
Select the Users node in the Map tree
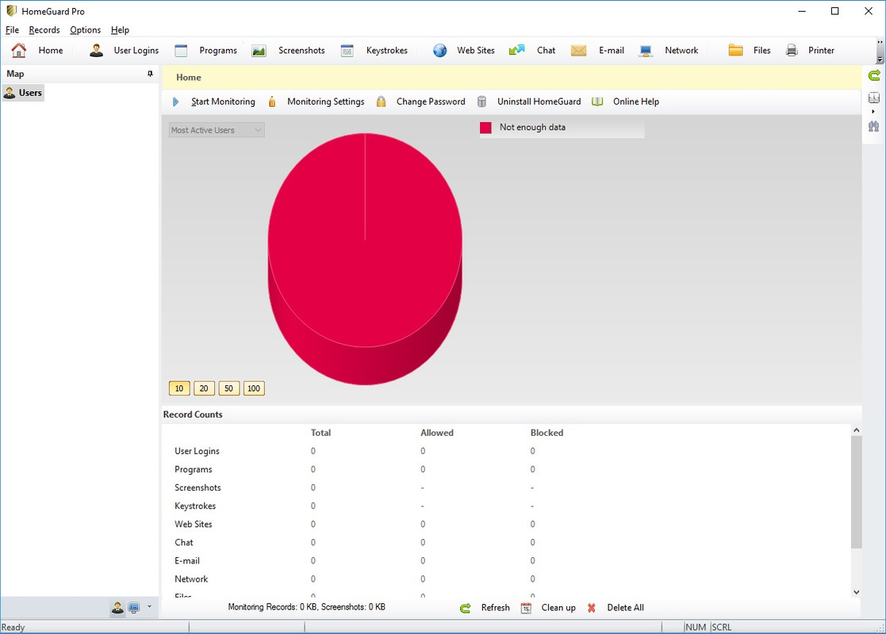coord(23,93)
